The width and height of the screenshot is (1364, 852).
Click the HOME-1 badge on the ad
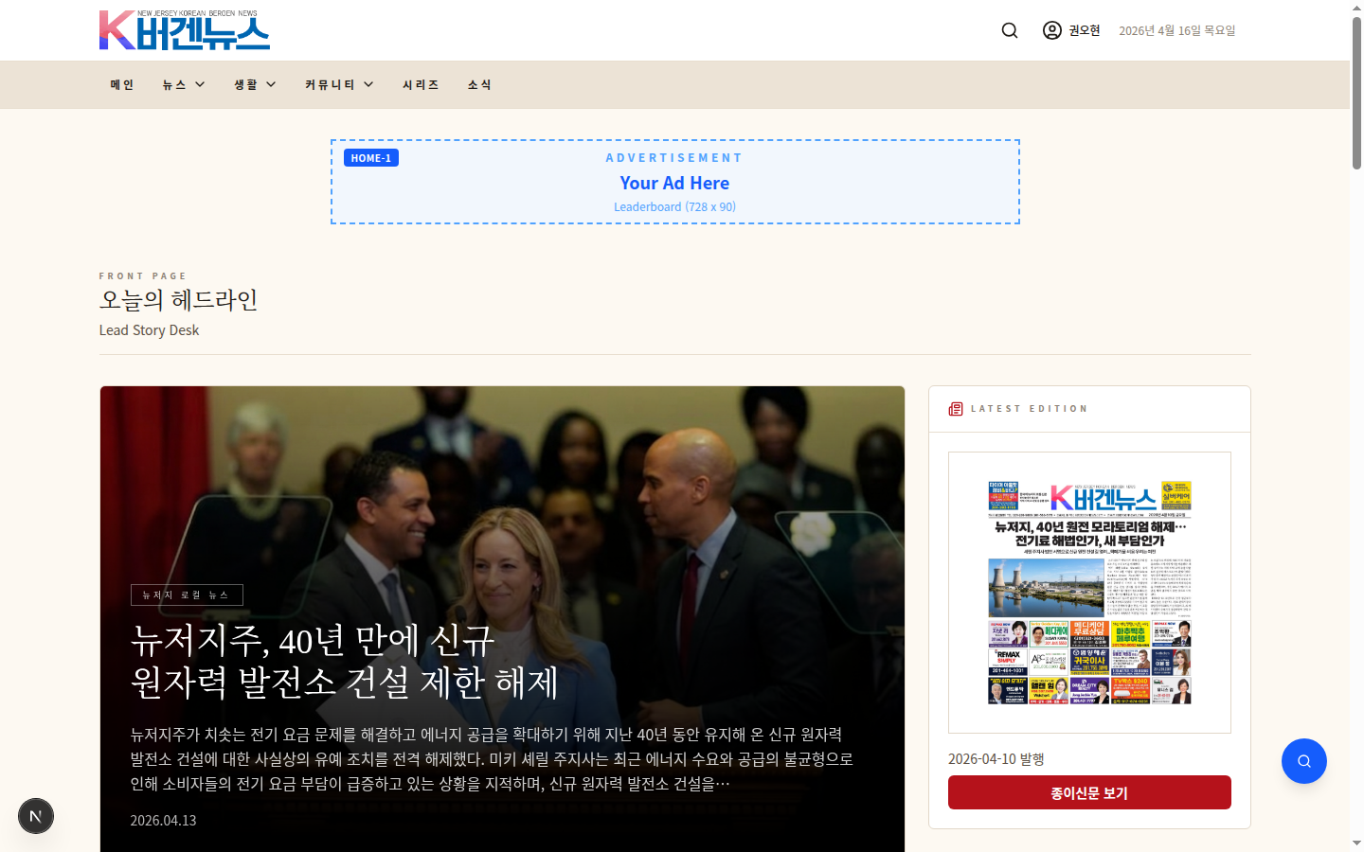370,157
